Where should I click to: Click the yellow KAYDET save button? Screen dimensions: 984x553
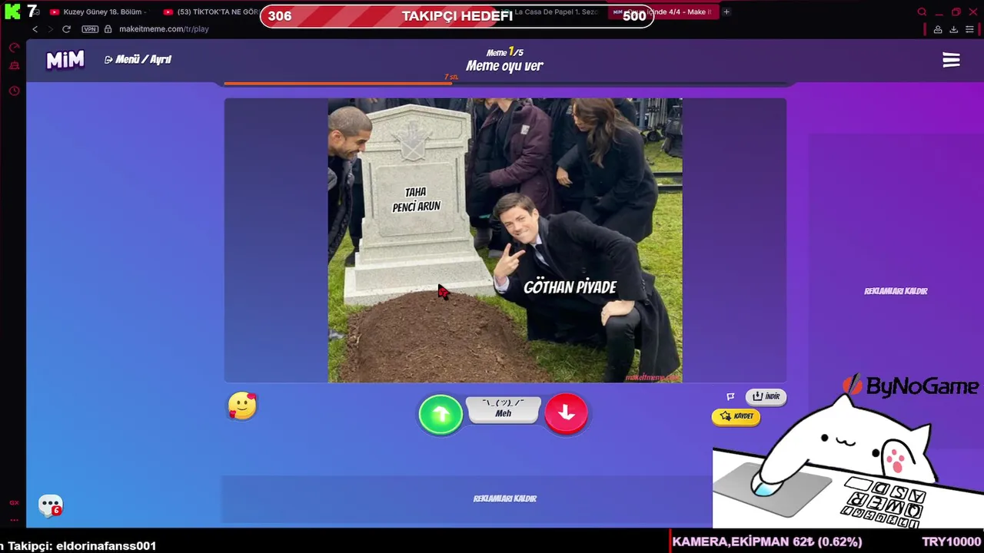(736, 416)
